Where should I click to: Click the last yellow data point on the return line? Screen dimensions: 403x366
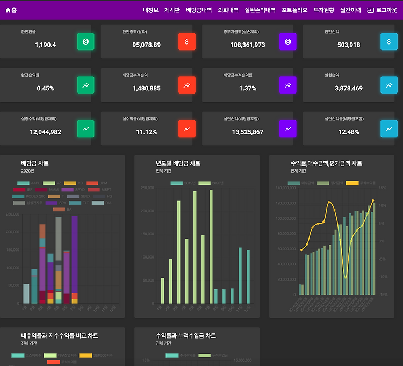pos(373,200)
